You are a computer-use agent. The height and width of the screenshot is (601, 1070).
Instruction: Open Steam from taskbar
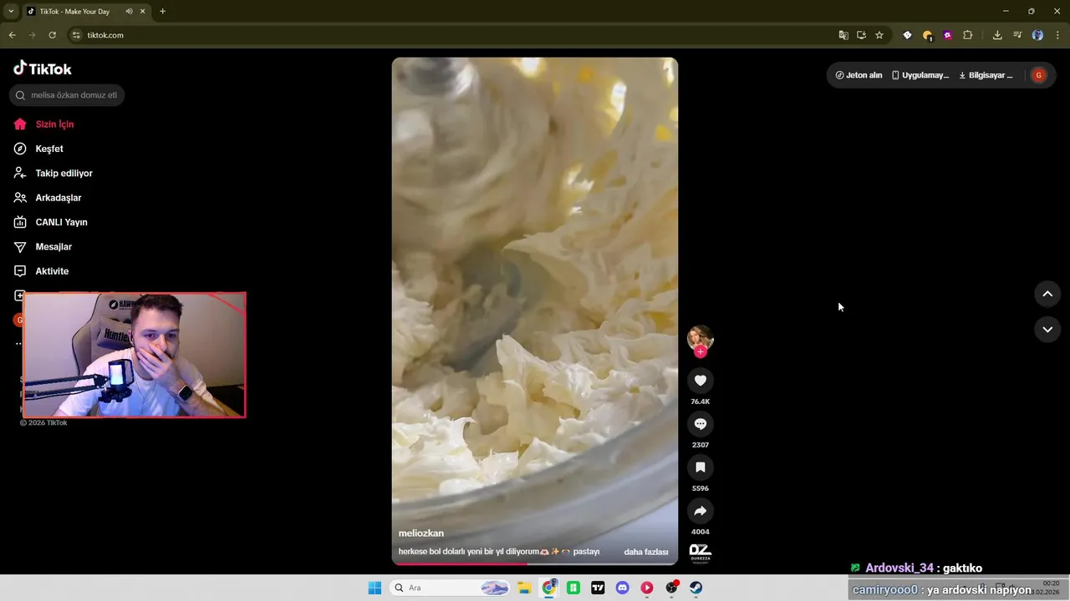[695, 588]
